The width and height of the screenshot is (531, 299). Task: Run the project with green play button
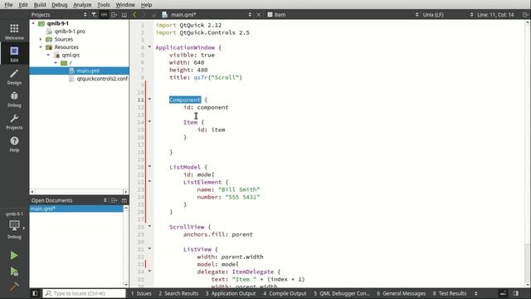tap(14, 255)
